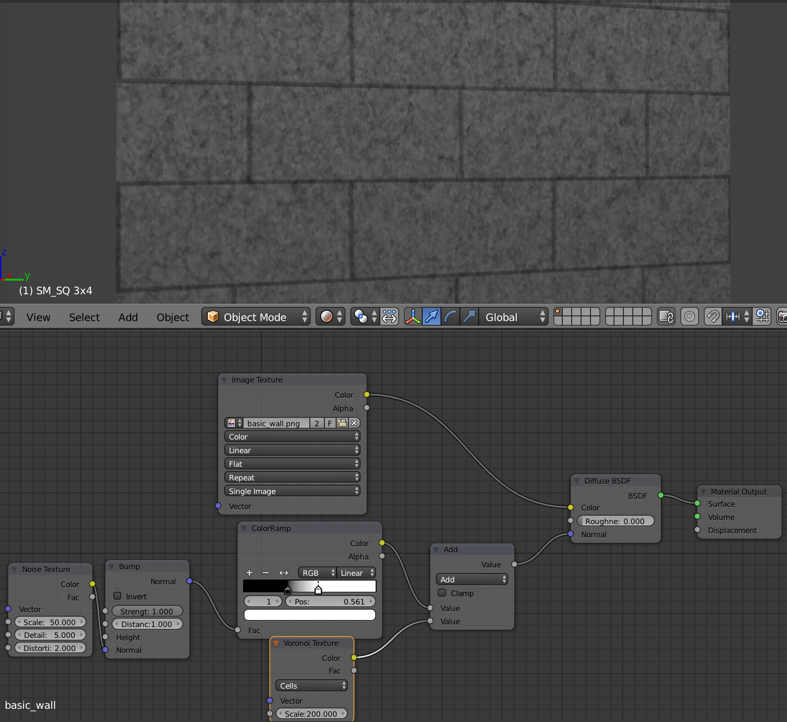Click the Cells coloring selector in Voronoi
This screenshot has width=787, height=722.
(x=311, y=686)
